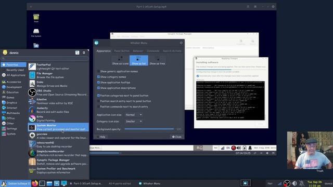
Task: Switch to Behavior tab
Action: 138,51
